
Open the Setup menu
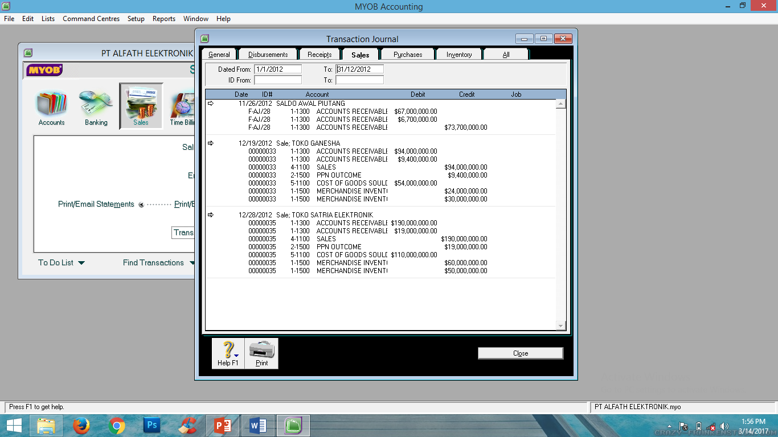click(136, 19)
